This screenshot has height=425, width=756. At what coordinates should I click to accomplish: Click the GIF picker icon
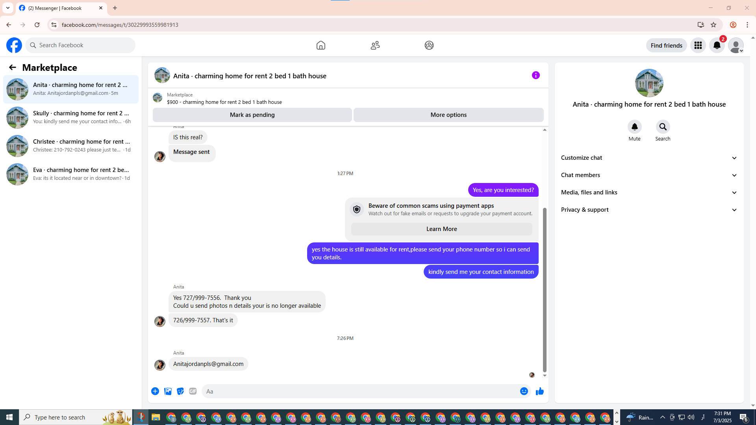pyautogui.click(x=193, y=391)
